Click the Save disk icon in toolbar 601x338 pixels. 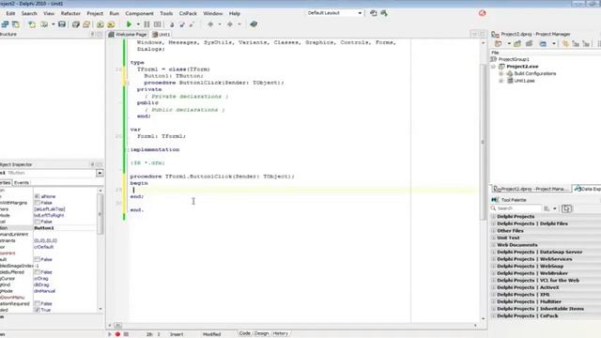[62, 24]
